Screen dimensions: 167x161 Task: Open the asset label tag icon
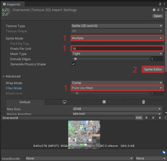tap(164, 152)
